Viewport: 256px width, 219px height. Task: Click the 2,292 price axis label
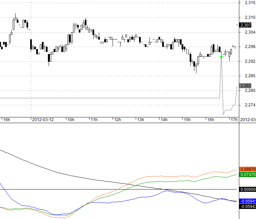(250, 61)
